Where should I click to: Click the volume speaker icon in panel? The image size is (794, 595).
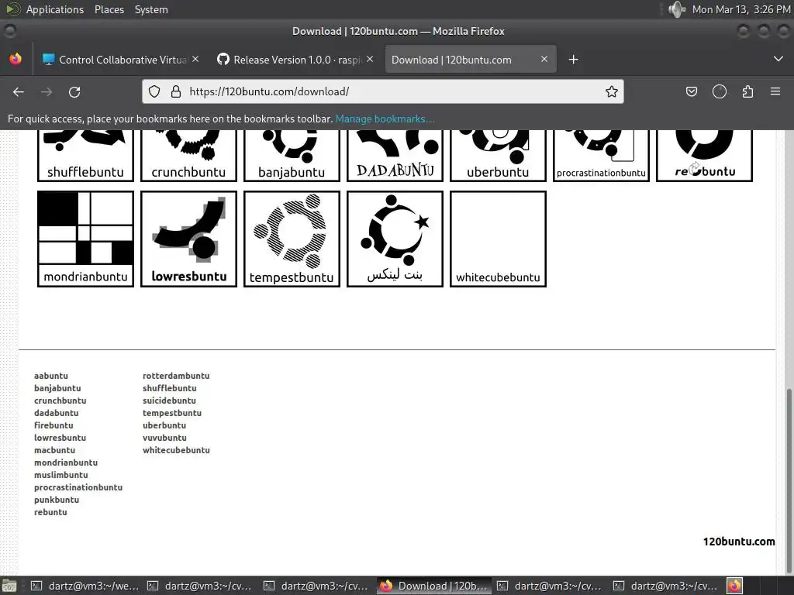(676, 9)
